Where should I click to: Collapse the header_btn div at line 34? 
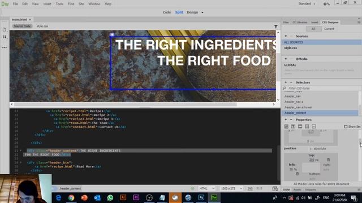[20, 162]
